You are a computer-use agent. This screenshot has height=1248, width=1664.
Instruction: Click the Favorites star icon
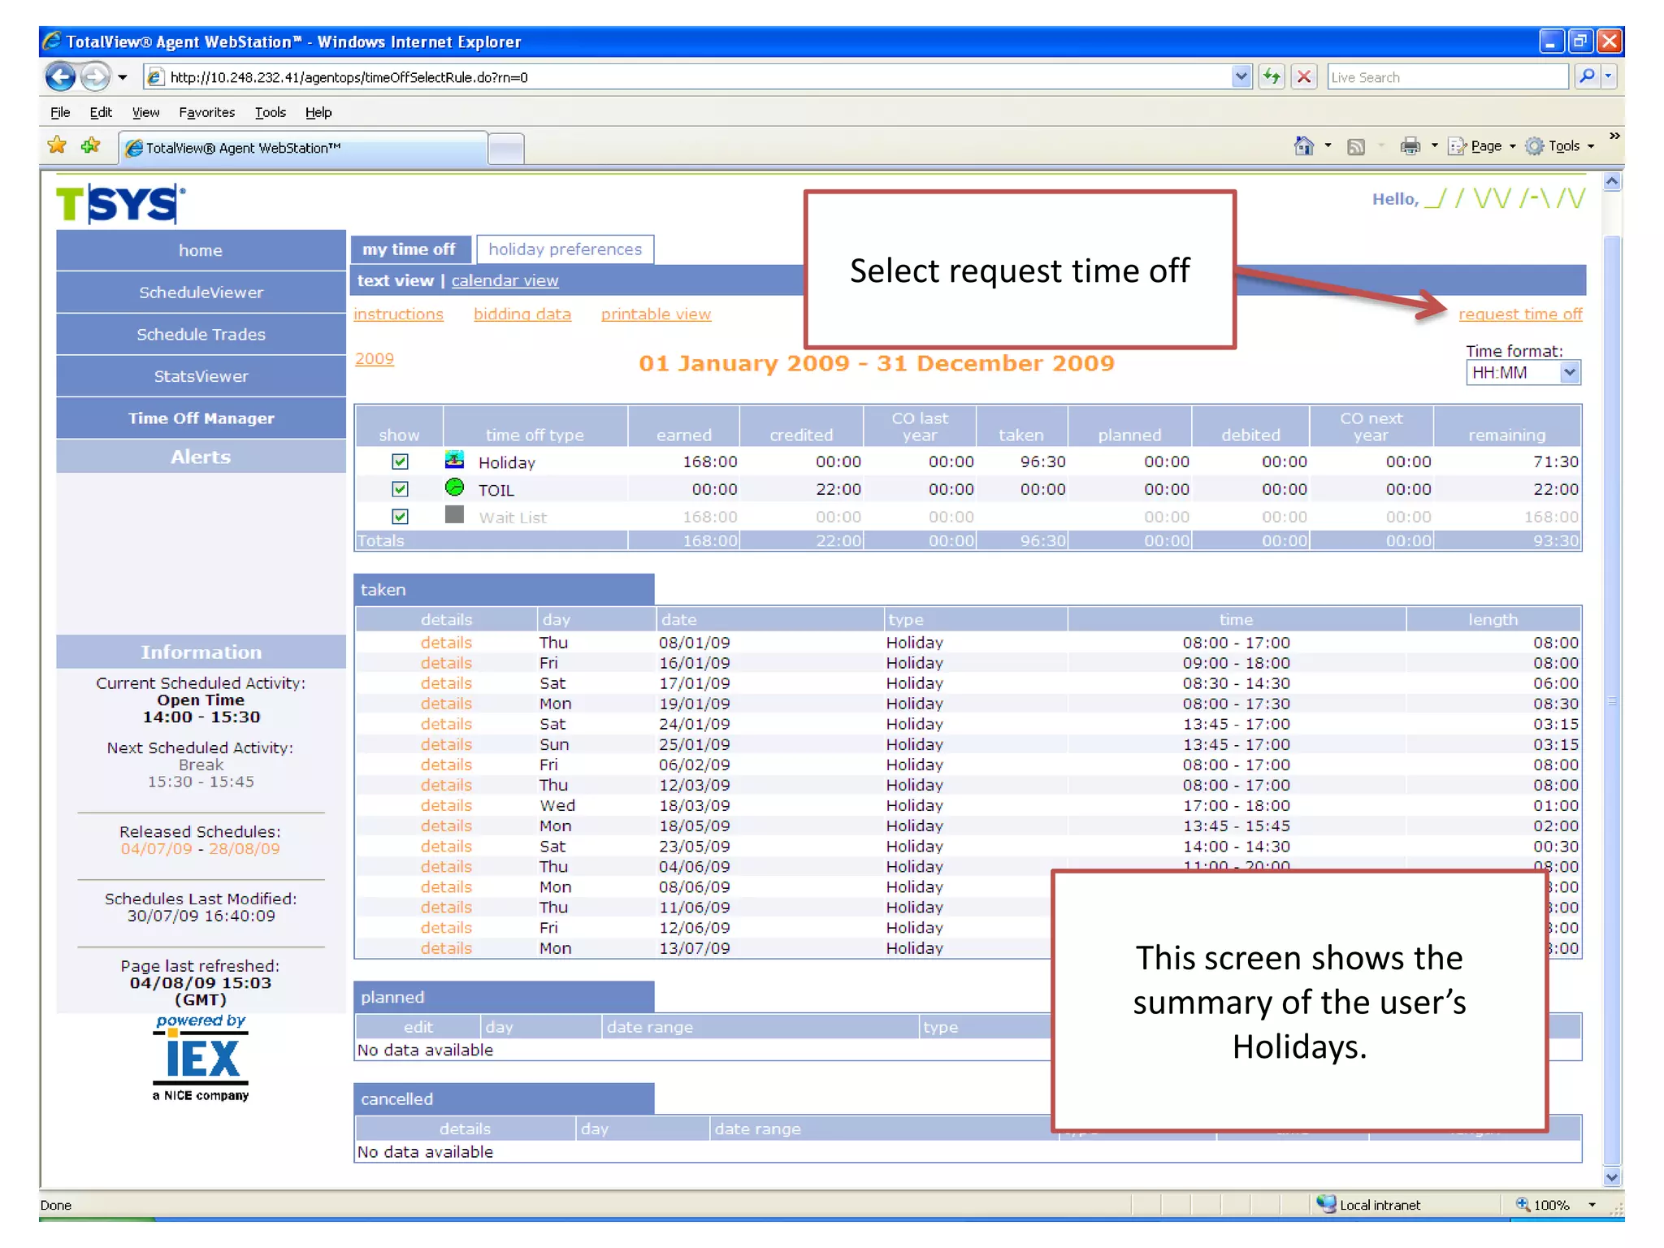pyautogui.click(x=57, y=146)
